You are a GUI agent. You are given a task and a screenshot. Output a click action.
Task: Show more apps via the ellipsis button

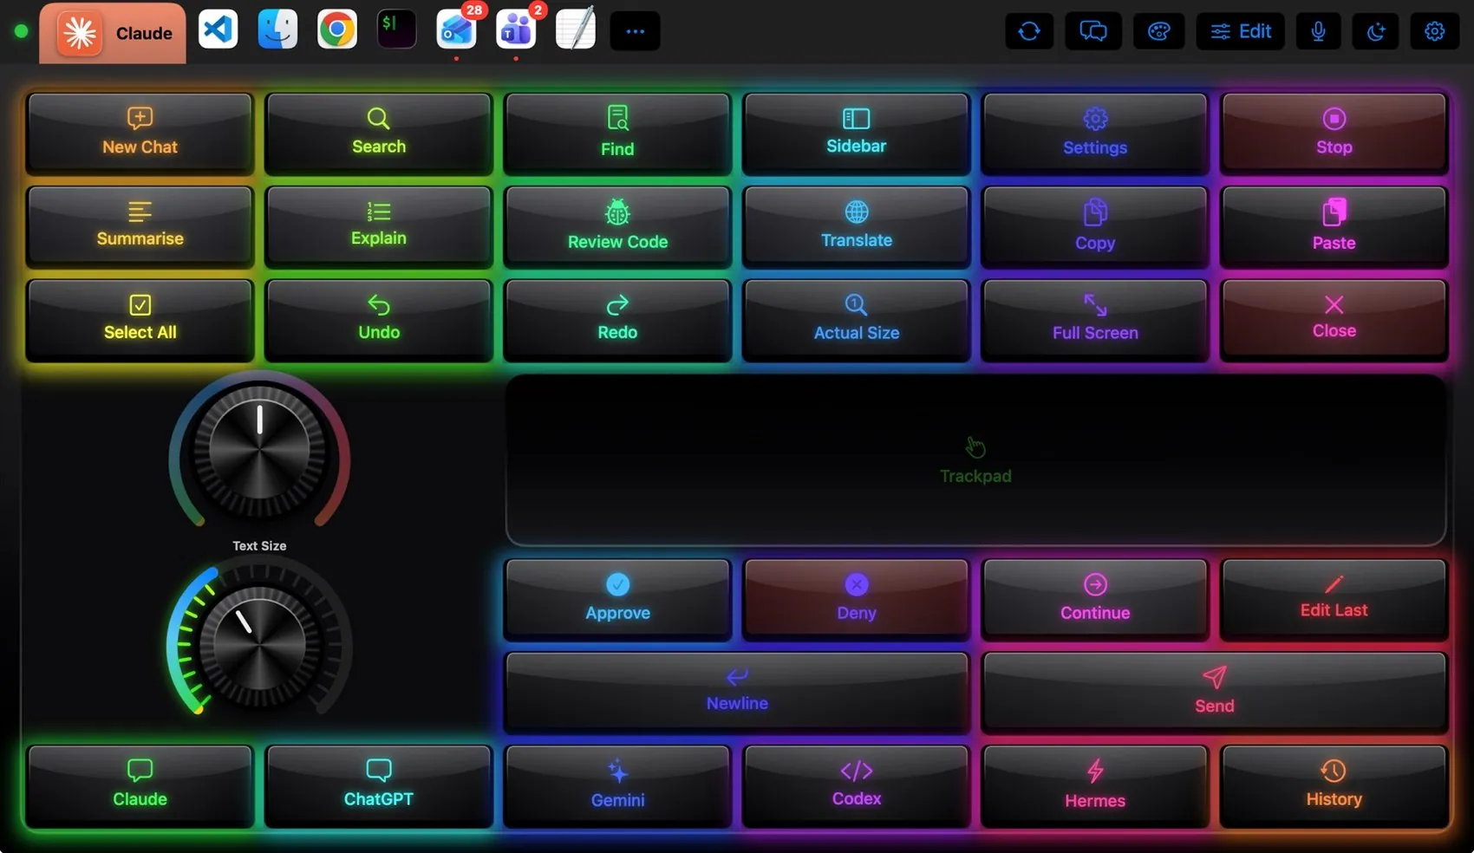[635, 31]
